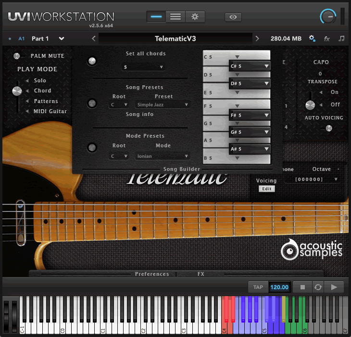Load the previous preset arrow
Screen dimensions: 351x337
click(x=94, y=39)
